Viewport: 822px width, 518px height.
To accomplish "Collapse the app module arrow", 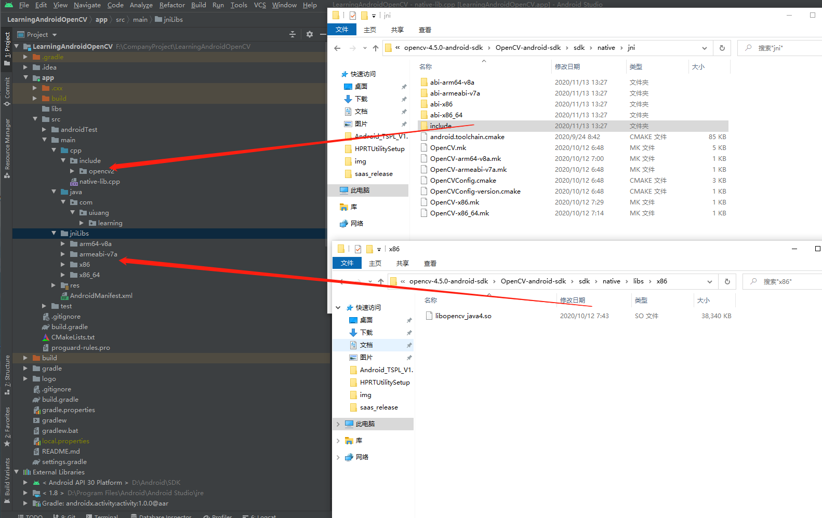I will (25, 78).
